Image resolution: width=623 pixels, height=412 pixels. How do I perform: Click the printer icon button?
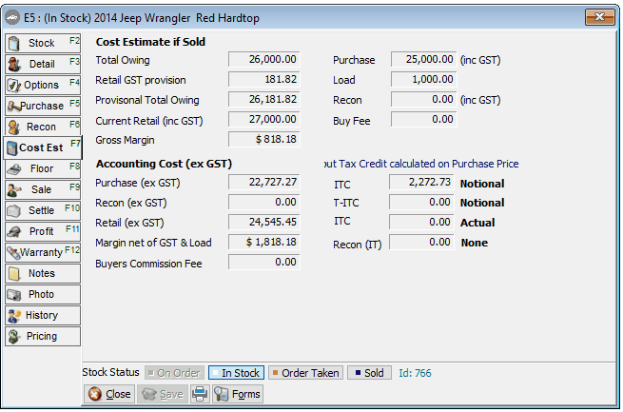(x=200, y=394)
